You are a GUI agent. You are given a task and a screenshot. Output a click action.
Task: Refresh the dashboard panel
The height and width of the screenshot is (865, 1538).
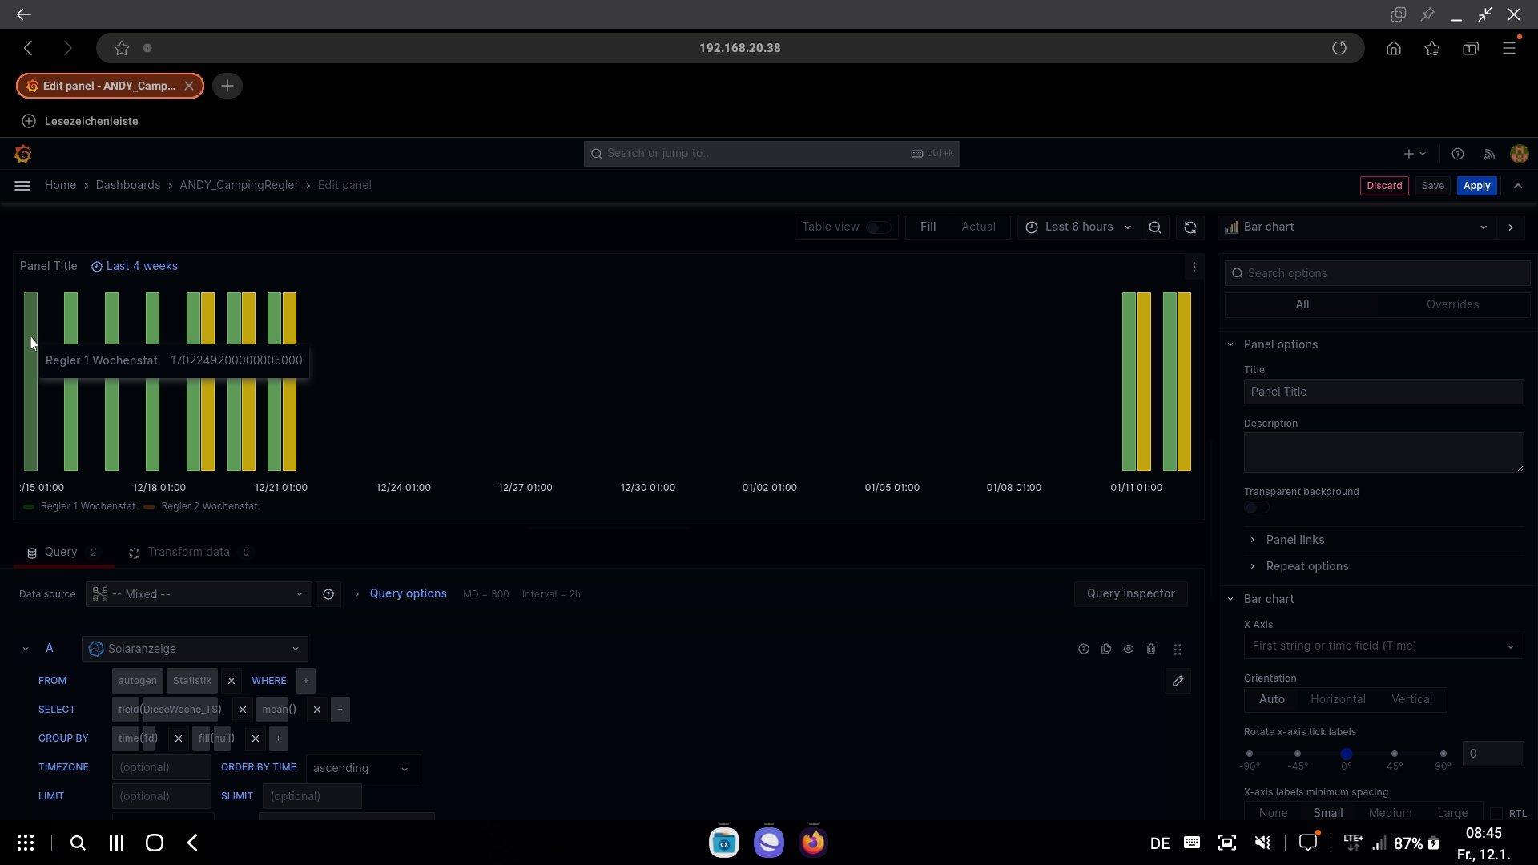coord(1190,227)
